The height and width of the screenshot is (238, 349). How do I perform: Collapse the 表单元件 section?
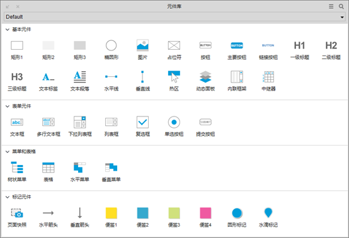pyautogui.click(x=8, y=106)
